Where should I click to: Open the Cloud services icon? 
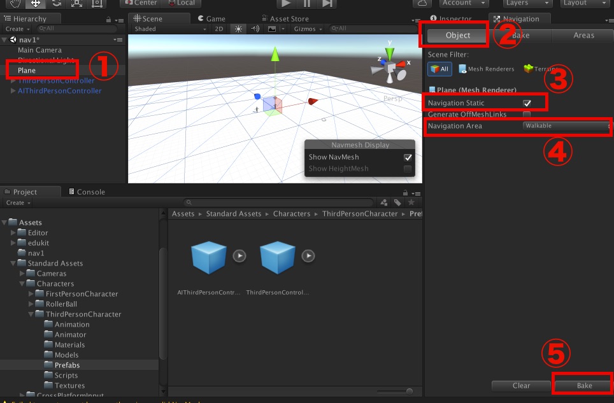point(422,3)
